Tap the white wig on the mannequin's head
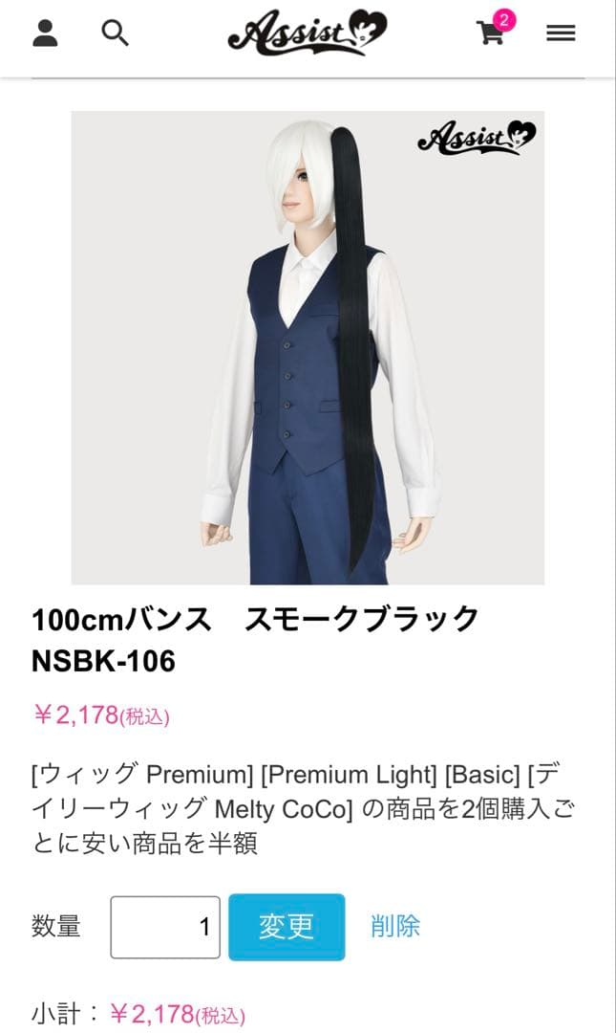 [x=301, y=171]
